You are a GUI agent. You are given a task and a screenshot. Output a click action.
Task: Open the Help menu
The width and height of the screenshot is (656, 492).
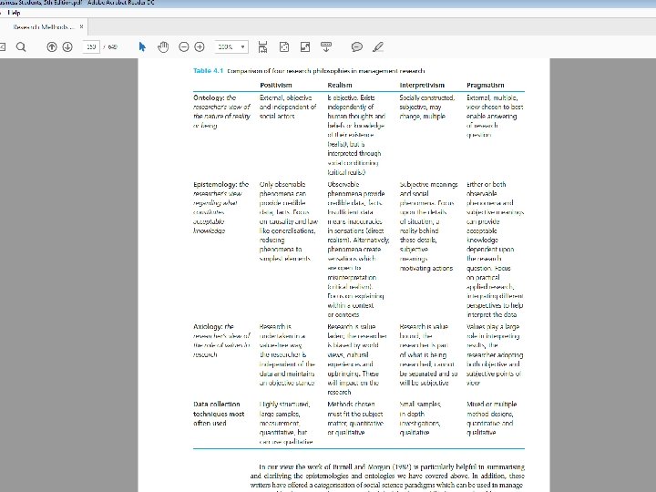point(14,13)
